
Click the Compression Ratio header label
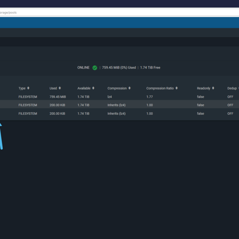click(160, 88)
